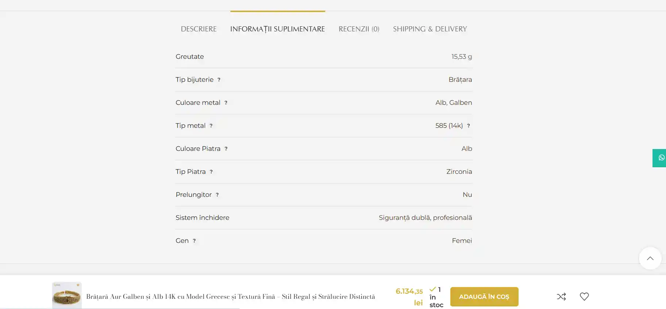Open the Shipping & Delivery tab
Image resolution: width=666 pixels, height=309 pixels.
[x=430, y=29]
